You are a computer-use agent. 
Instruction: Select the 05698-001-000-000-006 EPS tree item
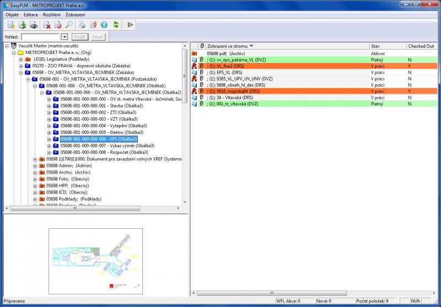pos(99,139)
